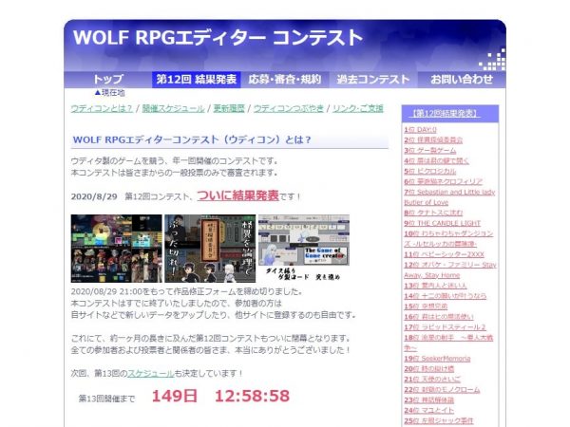The height and width of the screenshot is (427, 570).
Task: Open 9位 THE CANDLE LIGHT result
Action: click(x=443, y=223)
